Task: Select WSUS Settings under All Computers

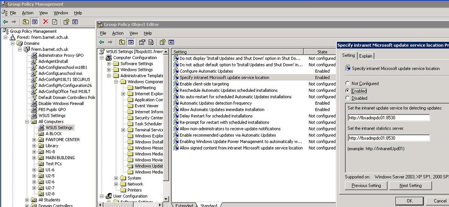Action: pos(59,128)
